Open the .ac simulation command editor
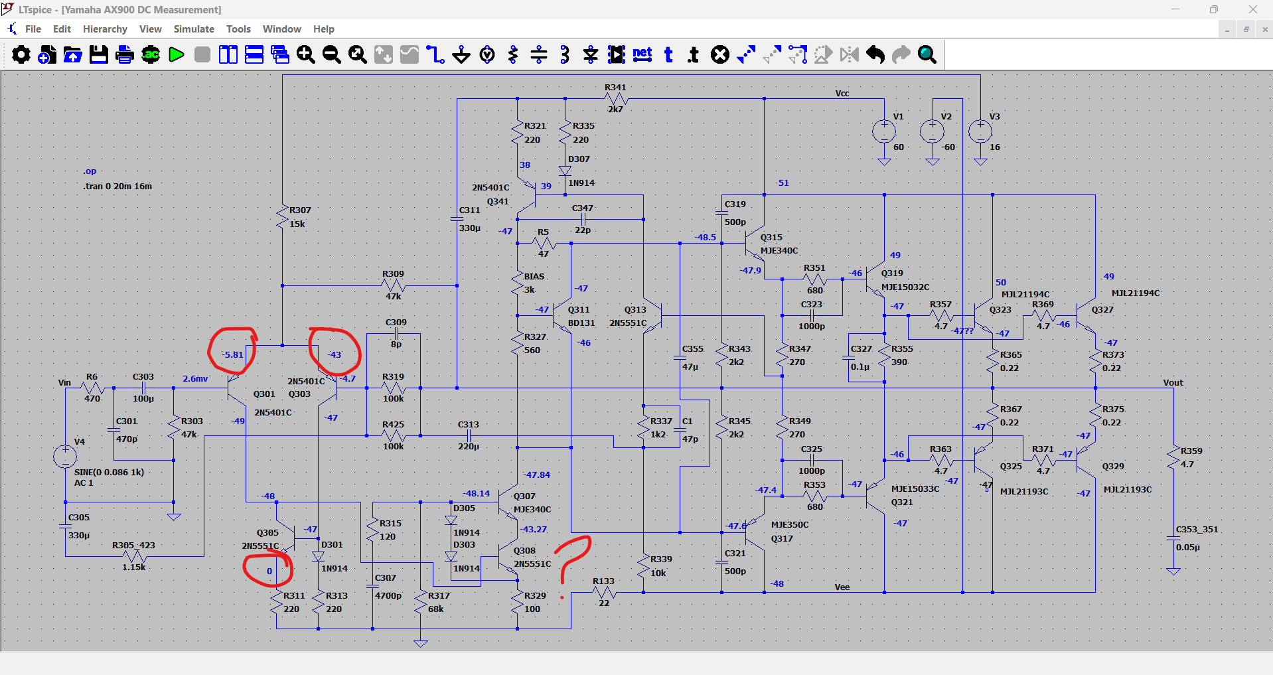1273x675 pixels. coord(151,54)
